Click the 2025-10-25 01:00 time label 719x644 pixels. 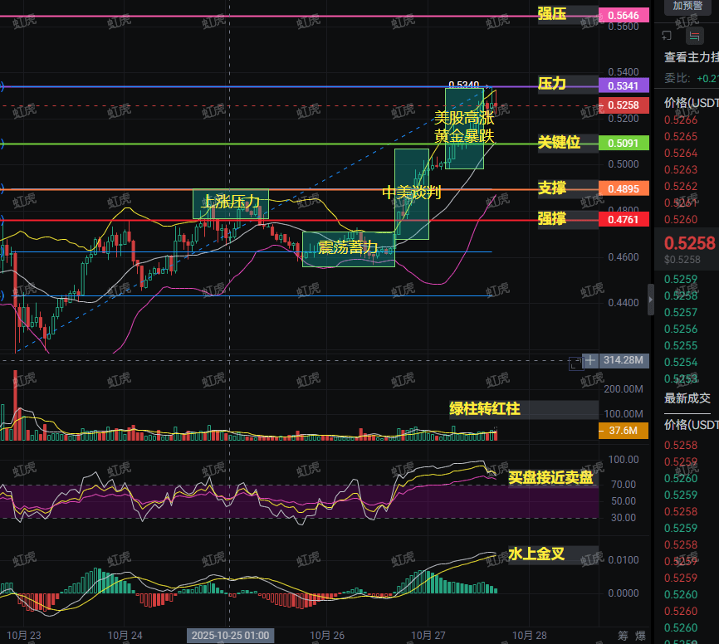coord(230,636)
